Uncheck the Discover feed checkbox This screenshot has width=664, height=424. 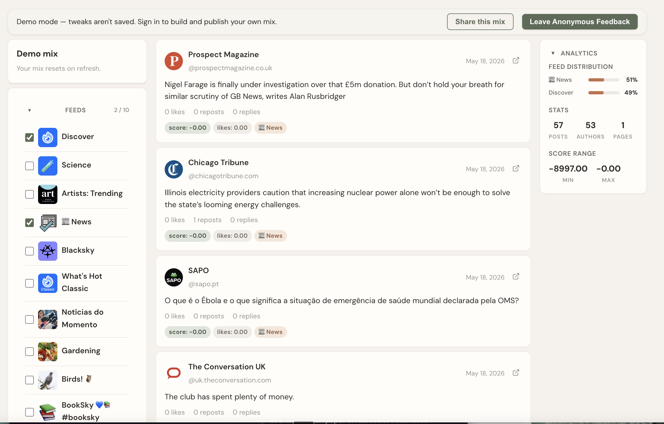tap(29, 137)
